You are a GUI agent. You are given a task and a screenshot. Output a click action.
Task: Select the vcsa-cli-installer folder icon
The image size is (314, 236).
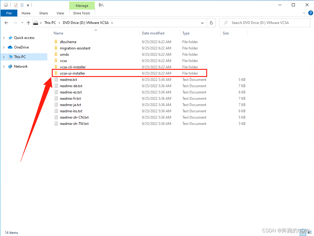pyautogui.click(x=56, y=67)
